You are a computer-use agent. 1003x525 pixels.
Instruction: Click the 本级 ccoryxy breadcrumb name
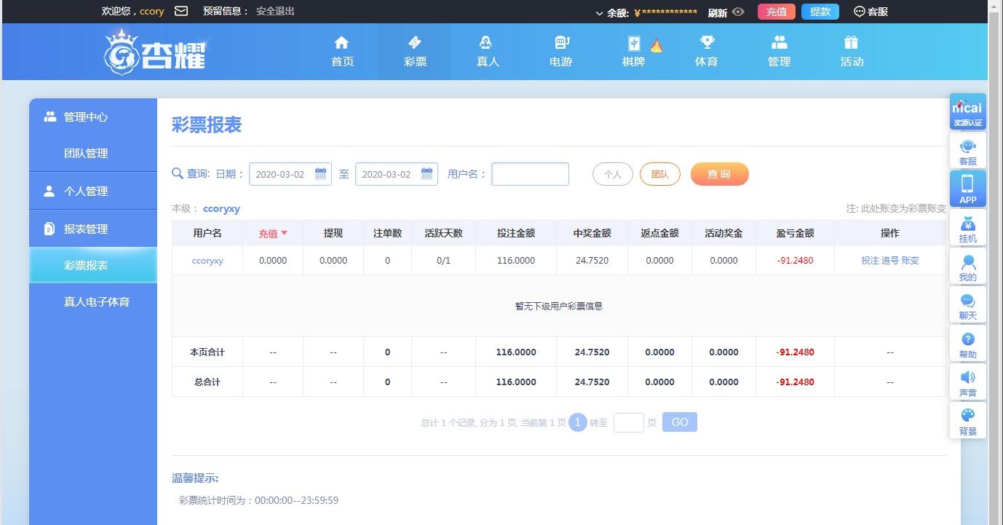[221, 208]
